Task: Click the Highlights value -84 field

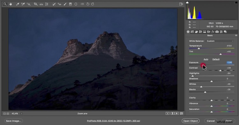Action: (228, 73)
